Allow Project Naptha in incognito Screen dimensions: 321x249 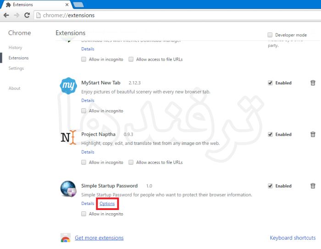83,162
